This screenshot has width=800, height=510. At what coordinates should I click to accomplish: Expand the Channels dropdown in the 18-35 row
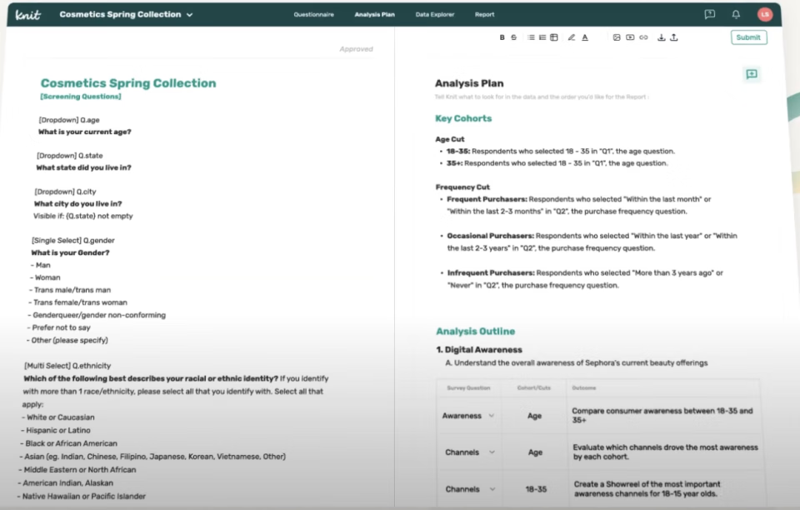pyautogui.click(x=492, y=489)
